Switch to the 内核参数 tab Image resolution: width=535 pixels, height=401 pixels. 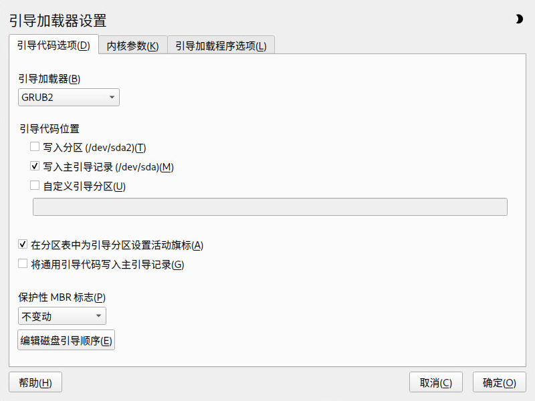point(132,45)
